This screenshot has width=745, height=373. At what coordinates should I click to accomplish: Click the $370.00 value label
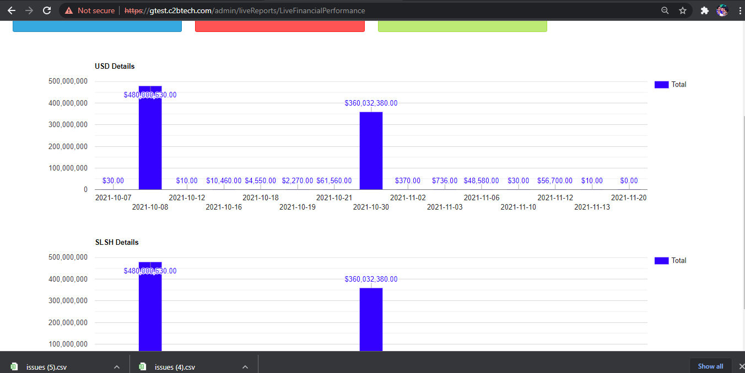pos(408,180)
